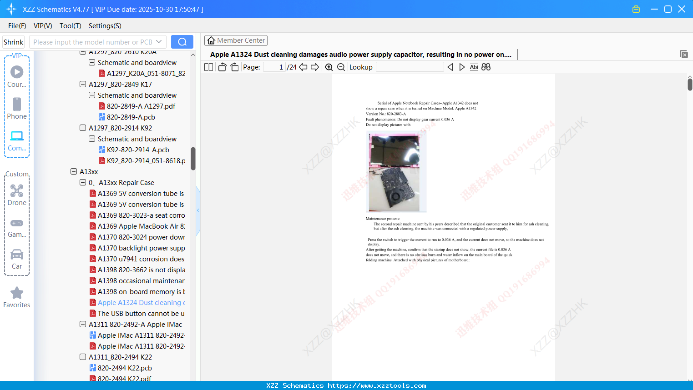Click the document vertical scrollbar thumb
This screenshot has height=390, width=693.
[x=690, y=84]
